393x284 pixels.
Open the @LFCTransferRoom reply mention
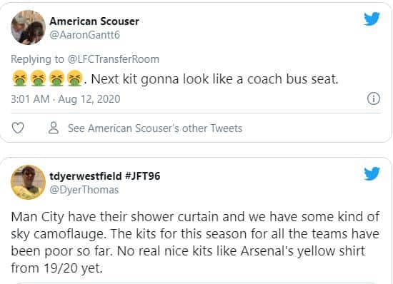pyautogui.click(x=114, y=59)
